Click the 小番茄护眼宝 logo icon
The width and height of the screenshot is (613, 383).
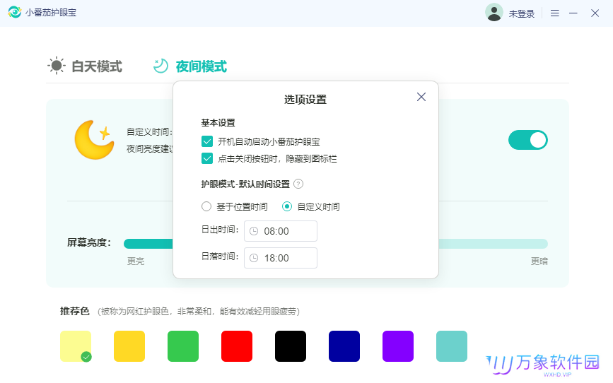click(14, 12)
